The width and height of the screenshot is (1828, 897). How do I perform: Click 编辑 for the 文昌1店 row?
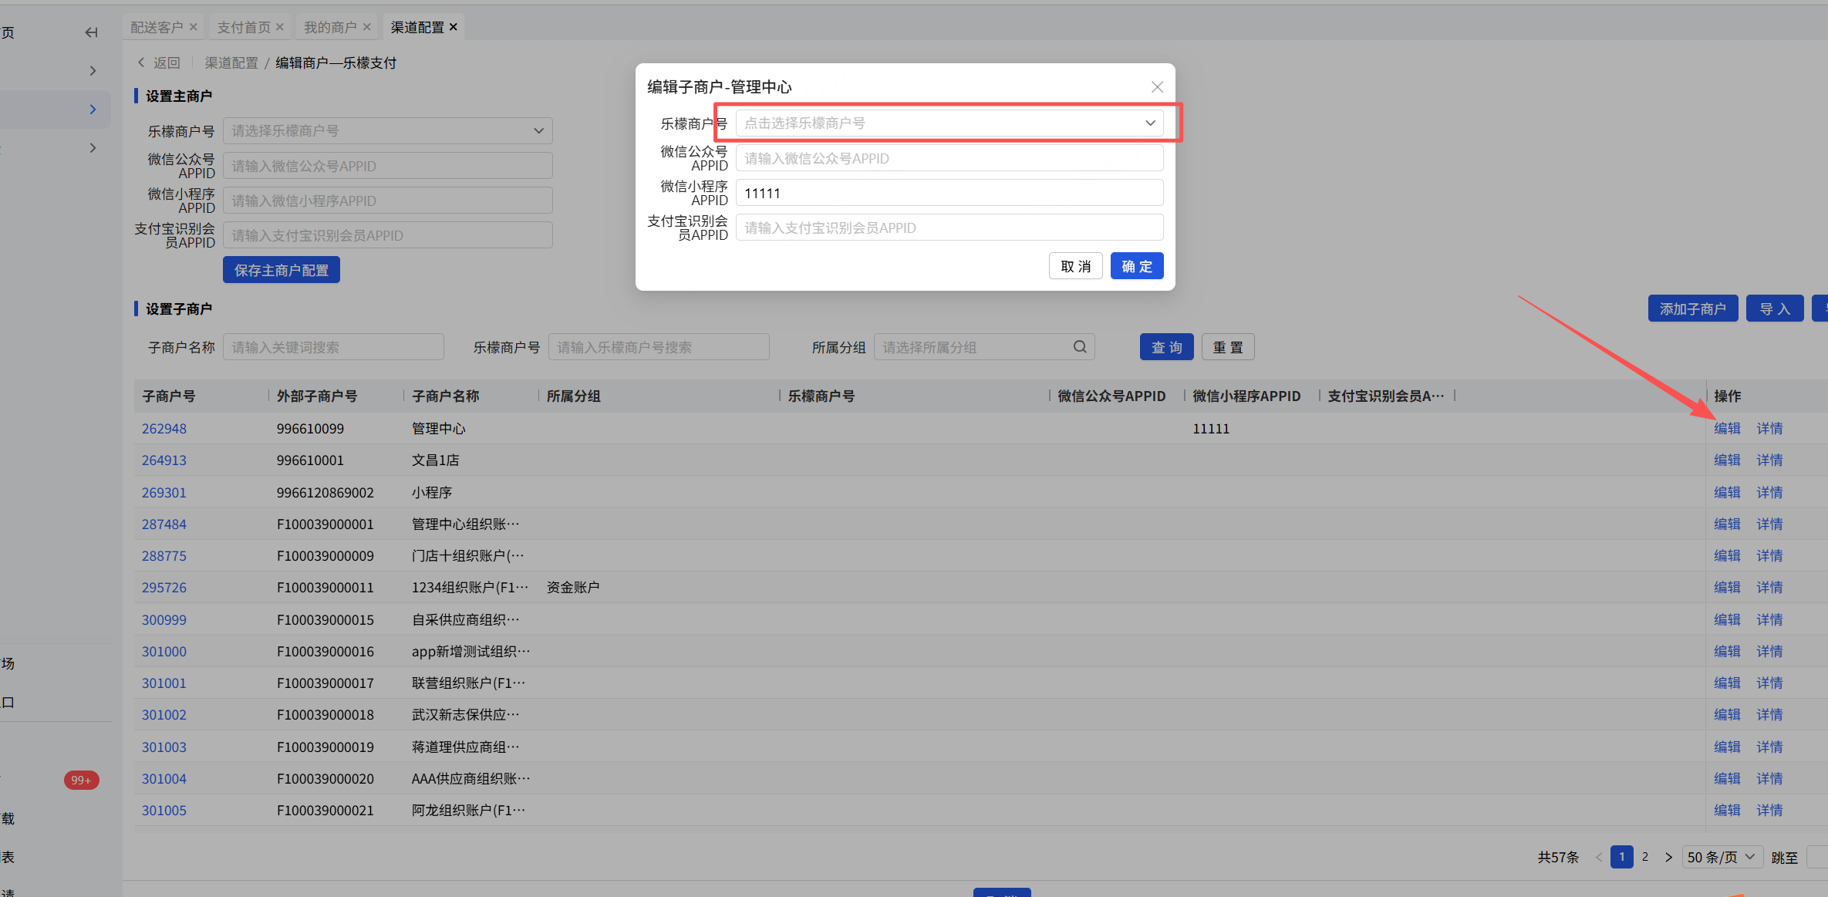pyautogui.click(x=1727, y=460)
